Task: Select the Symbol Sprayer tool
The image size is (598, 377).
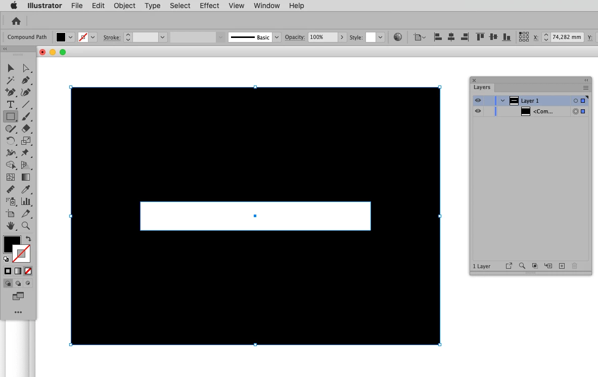Action: coord(11,201)
